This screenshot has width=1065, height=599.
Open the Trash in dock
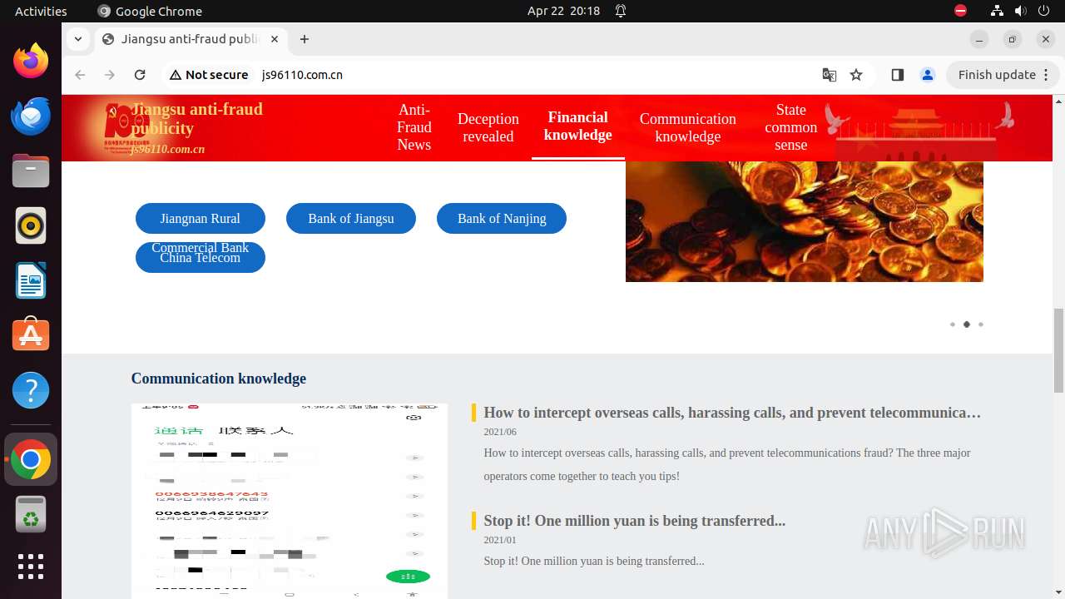[x=31, y=514]
